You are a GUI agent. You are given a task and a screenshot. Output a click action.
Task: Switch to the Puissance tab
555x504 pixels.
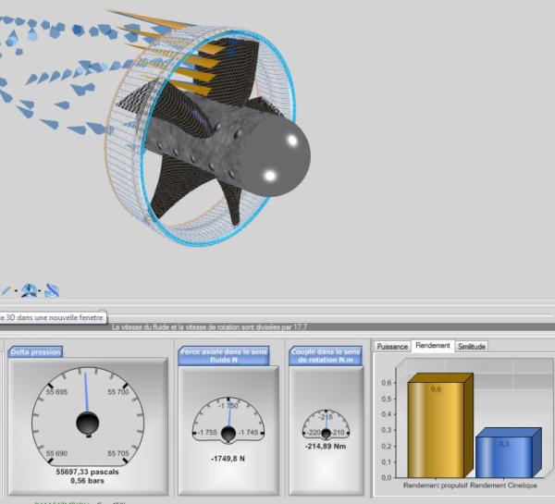coord(392,347)
